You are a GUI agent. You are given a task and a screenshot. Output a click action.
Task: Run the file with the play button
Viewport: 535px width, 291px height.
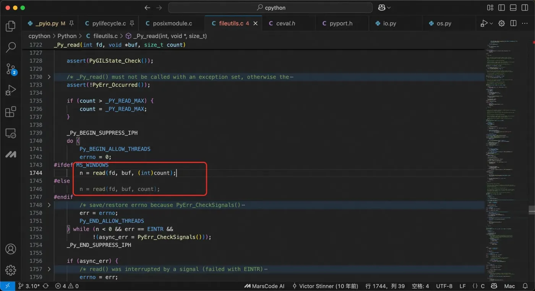pyautogui.click(x=484, y=23)
